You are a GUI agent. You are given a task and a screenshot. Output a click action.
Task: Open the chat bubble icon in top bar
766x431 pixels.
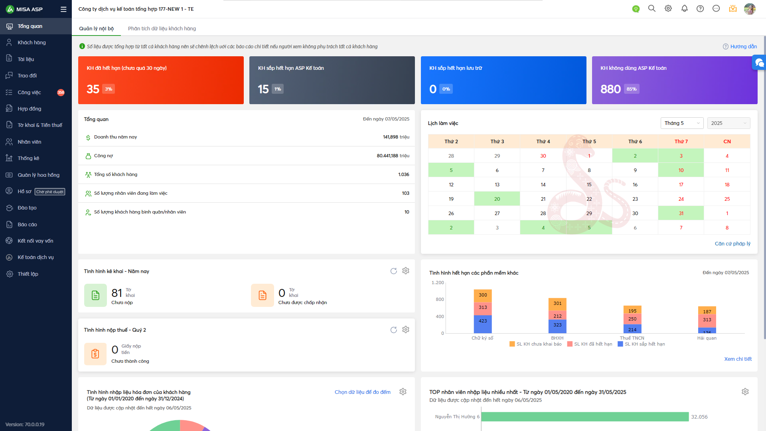tap(716, 8)
